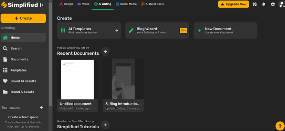285x131 pixels.
Task: Open the Blog Wizard card
Action: [157, 31]
